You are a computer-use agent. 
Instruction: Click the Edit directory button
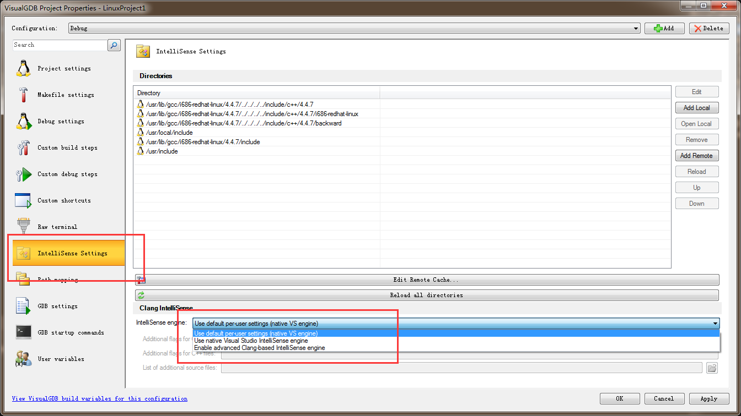[697, 92]
